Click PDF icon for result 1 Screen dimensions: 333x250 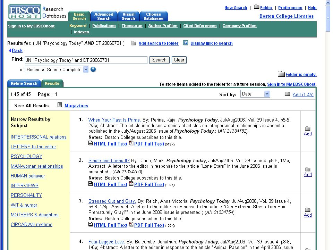pos(131,143)
